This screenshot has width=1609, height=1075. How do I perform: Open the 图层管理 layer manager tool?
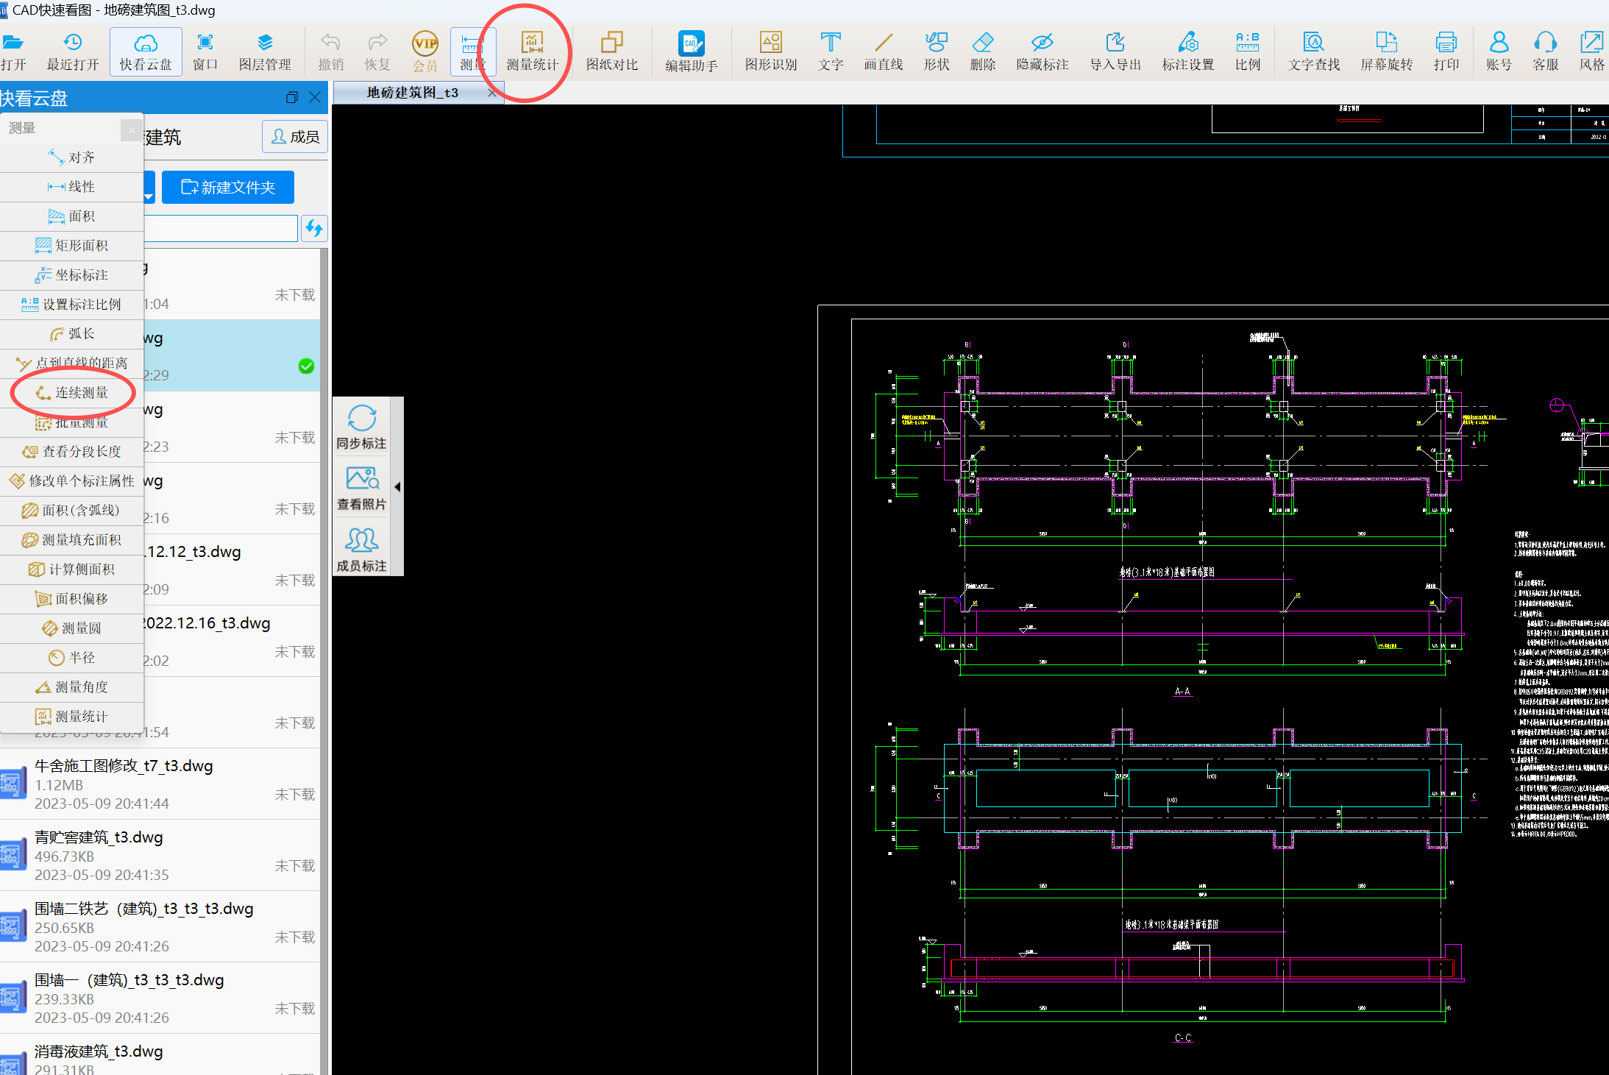265,52
